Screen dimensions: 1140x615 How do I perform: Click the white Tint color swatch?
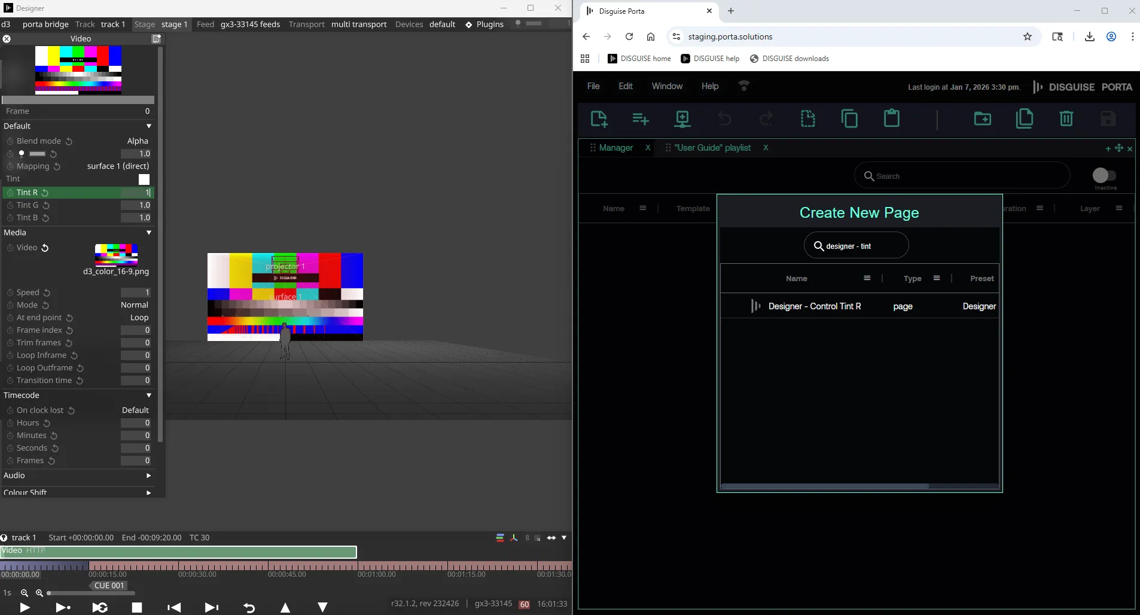144,179
